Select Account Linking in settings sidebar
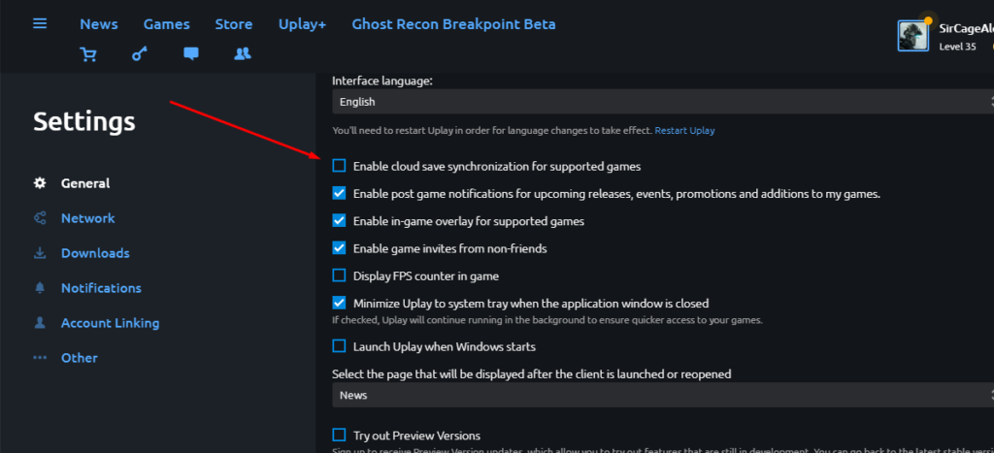 click(110, 323)
